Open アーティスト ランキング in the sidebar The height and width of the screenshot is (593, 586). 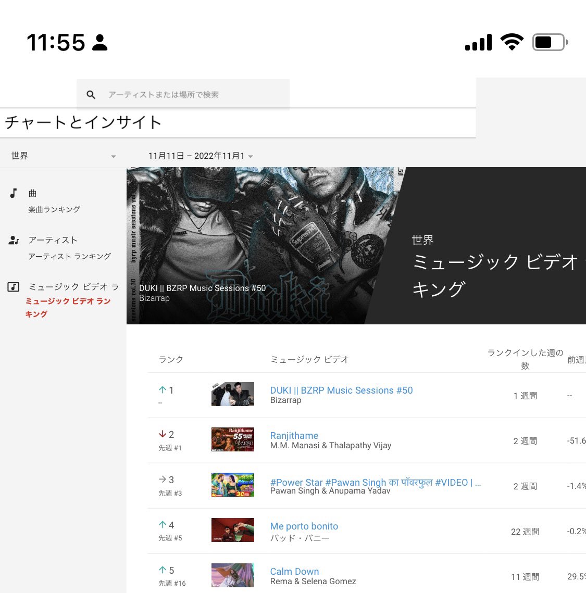[70, 257]
